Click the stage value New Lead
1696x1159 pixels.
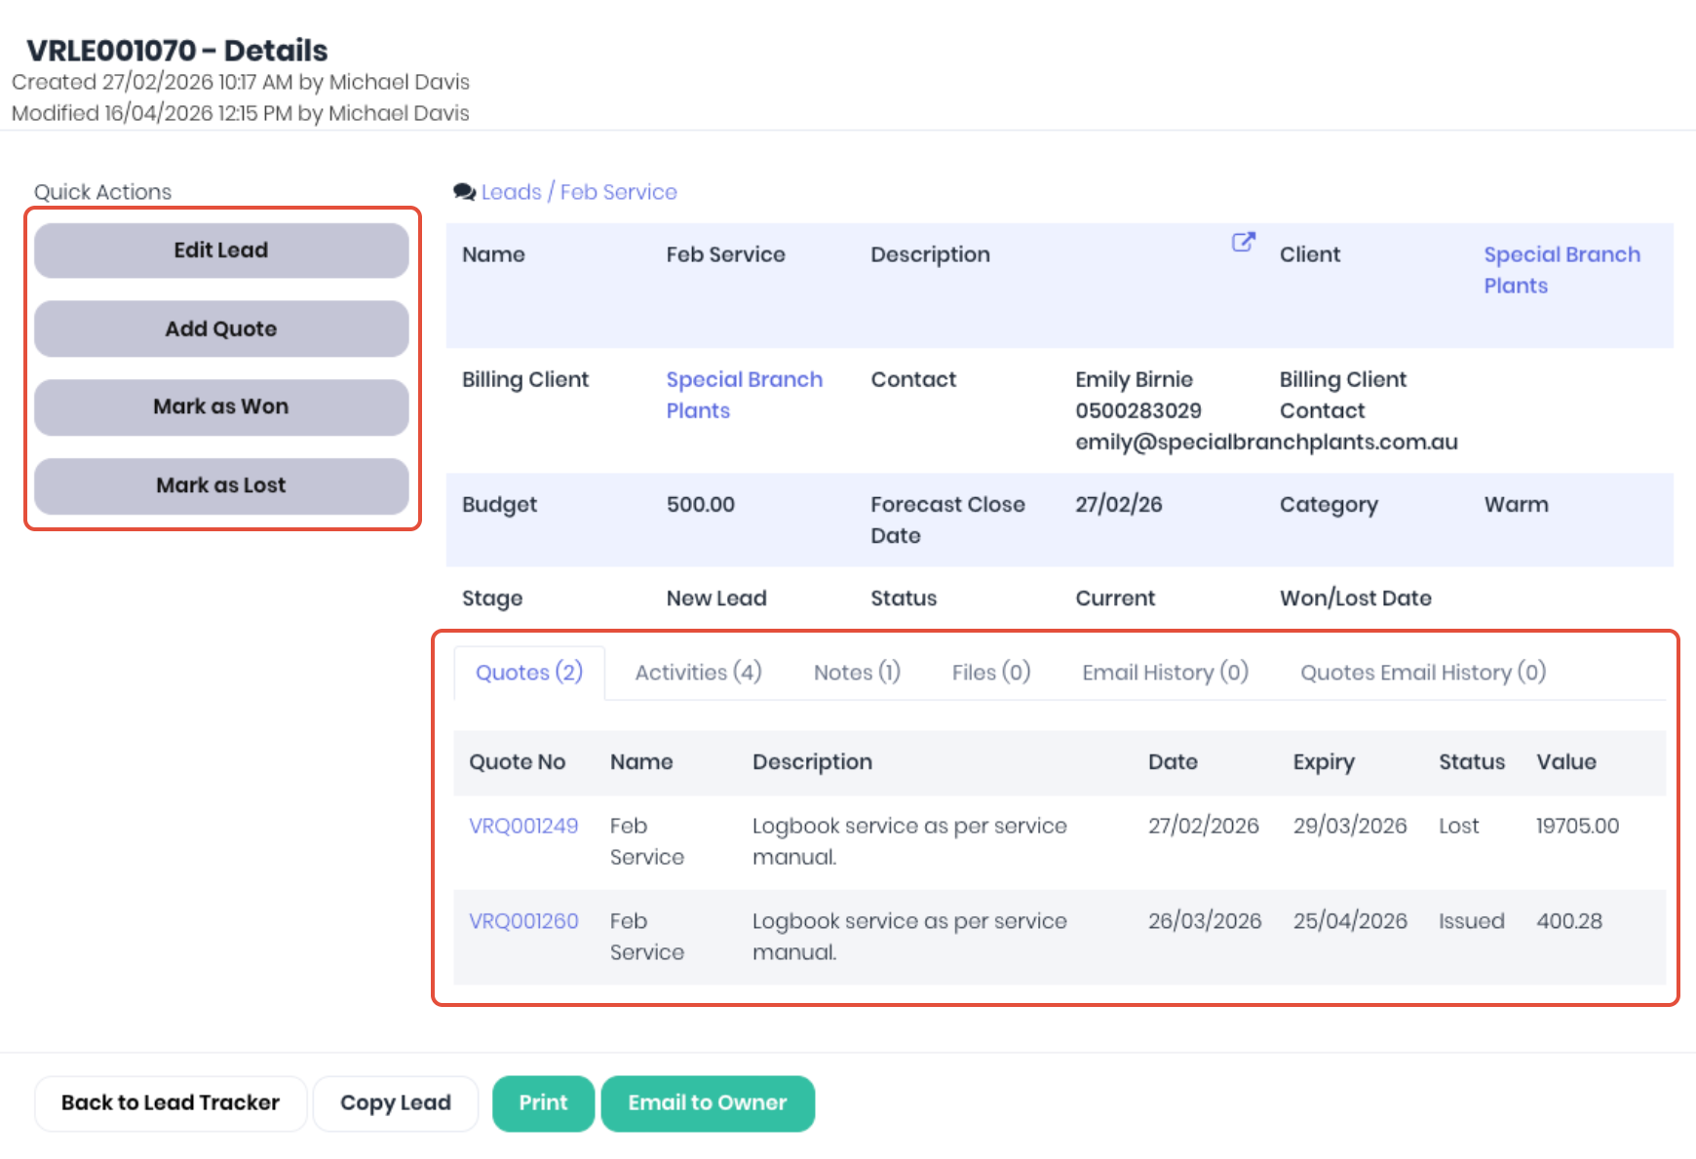pyautogui.click(x=716, y=598)
